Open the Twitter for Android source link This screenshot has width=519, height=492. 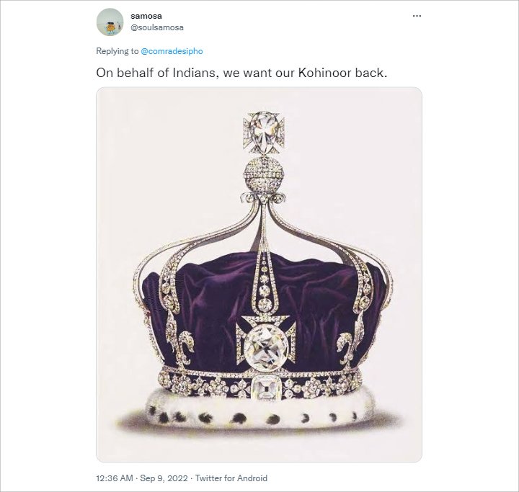click(231, 478)
